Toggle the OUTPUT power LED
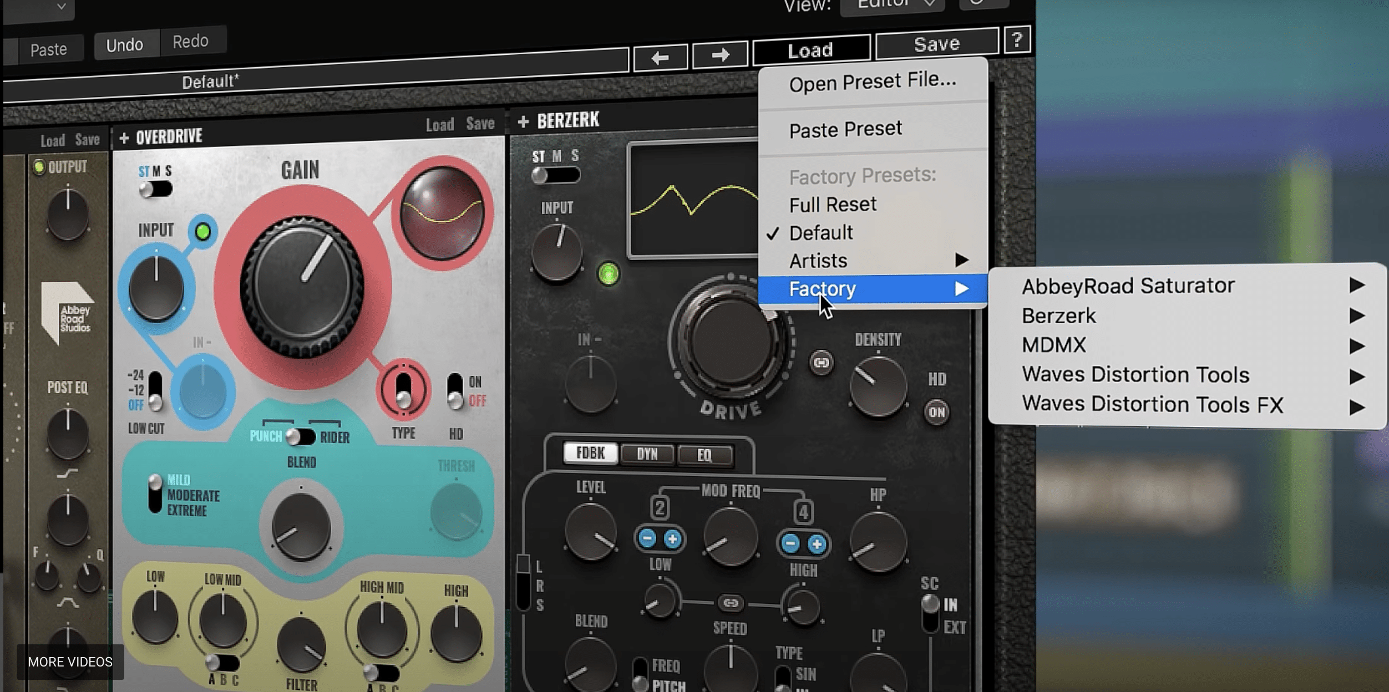 tap(39, 166)
